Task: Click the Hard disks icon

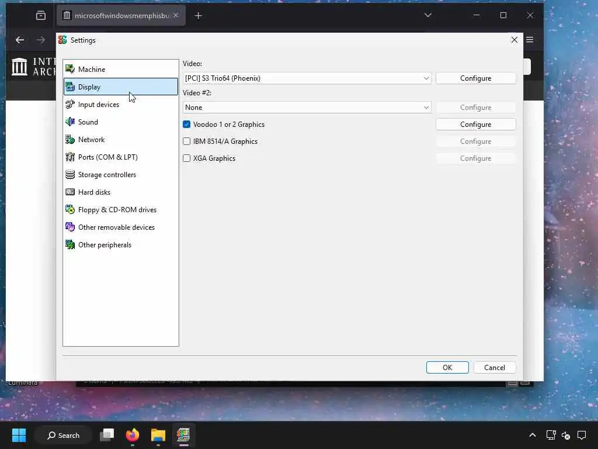Action: click(x=70, y=192)
